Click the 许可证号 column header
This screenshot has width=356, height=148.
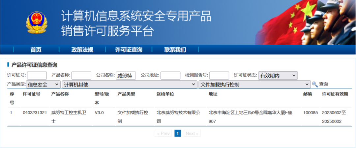pyautogui.click(x=32, y=94)
